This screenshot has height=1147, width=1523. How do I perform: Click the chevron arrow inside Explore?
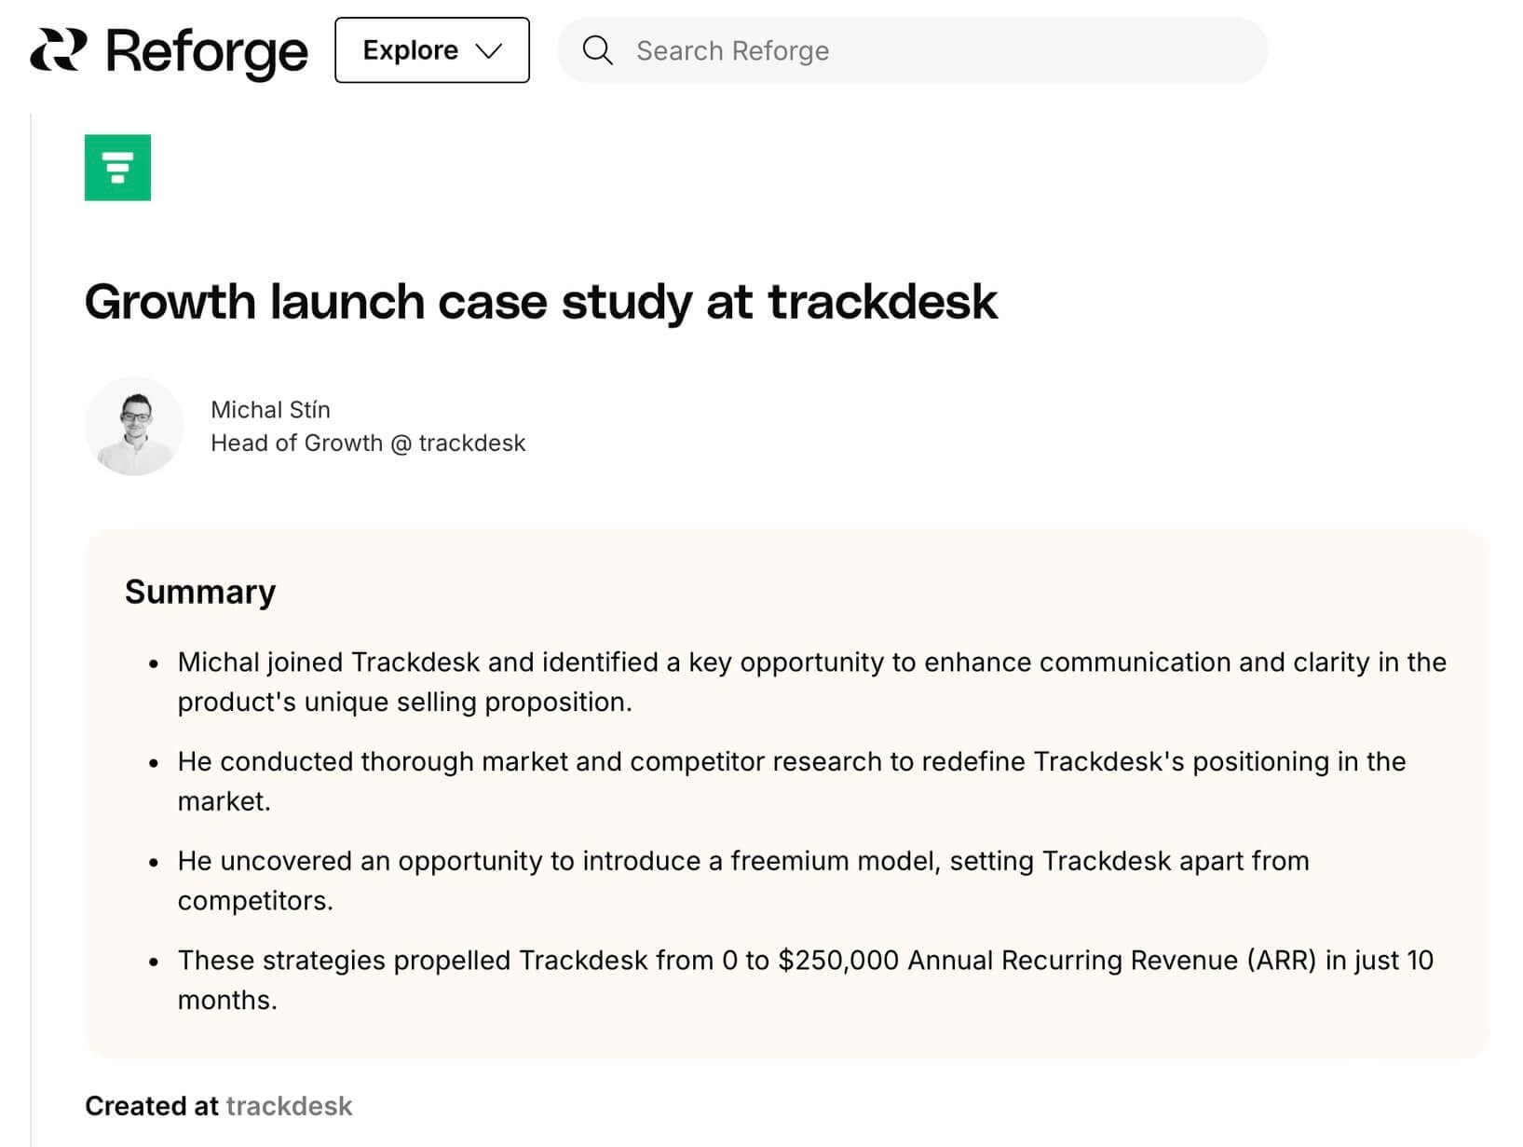coord(489,50)
